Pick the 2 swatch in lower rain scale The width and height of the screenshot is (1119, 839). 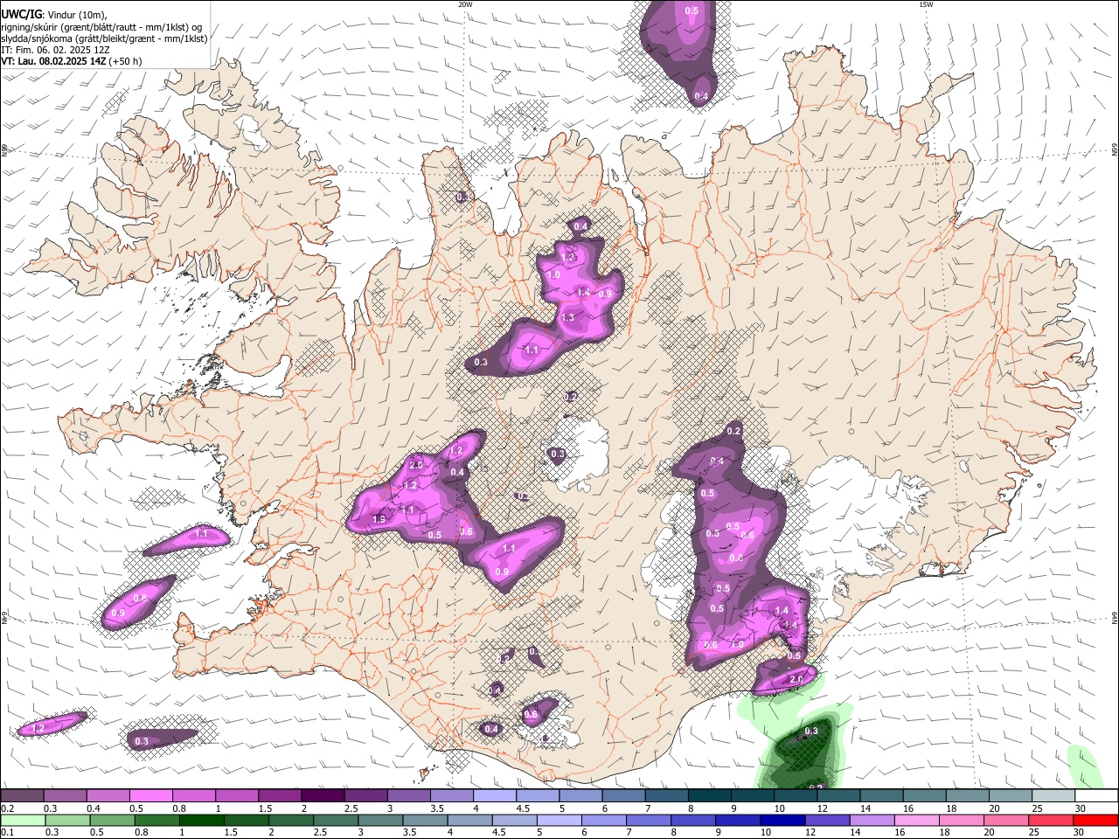pos(291,820)
